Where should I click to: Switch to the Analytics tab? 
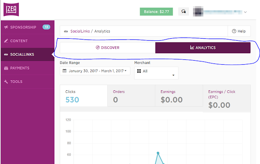[203, 48]
